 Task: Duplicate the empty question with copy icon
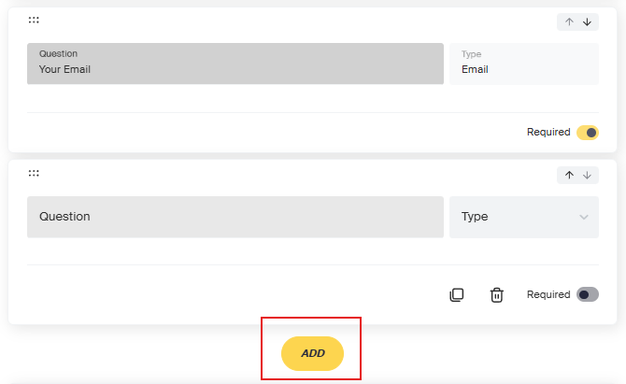click(x=457, y=295)
